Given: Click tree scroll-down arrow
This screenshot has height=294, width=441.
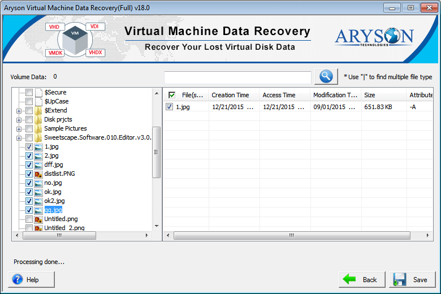Looking at the screenshot, I should click(x=157, y=226).
